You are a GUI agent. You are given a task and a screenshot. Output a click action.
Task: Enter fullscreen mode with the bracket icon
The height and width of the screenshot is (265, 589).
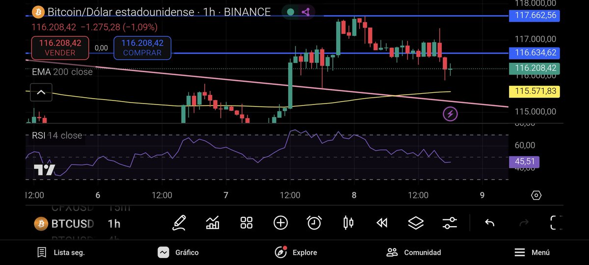556,223
